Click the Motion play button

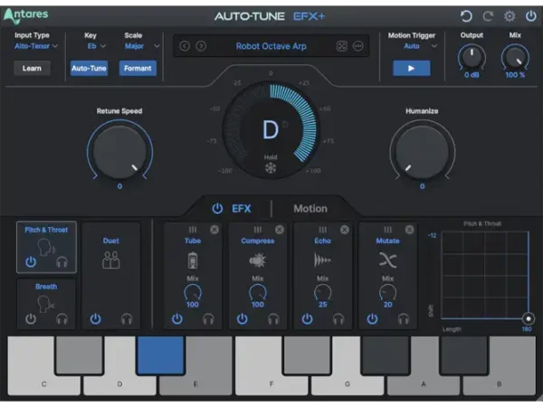pos(412,68)
